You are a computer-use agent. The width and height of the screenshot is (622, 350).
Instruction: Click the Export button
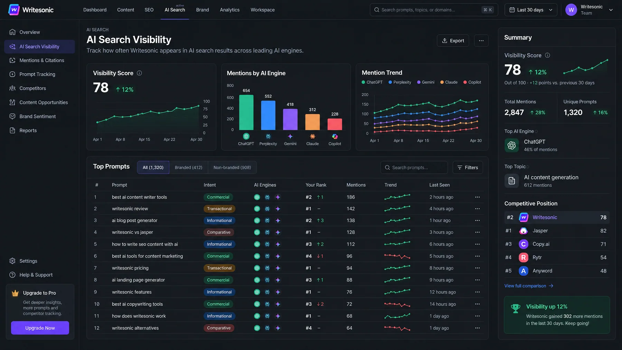coord(453,40)
